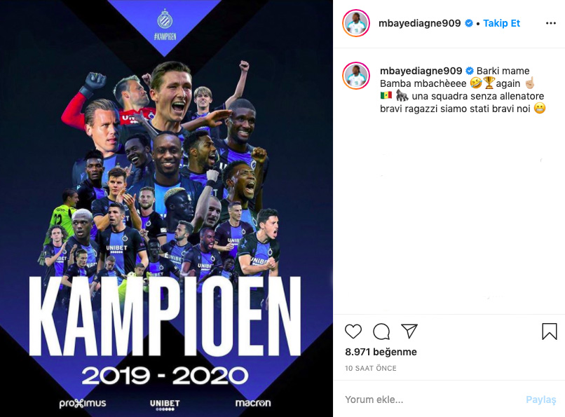Follow the account via 'Takip Et'
The width and height of the screenshot is (565, 417).
pyautogui.click(x=501, y=22)
